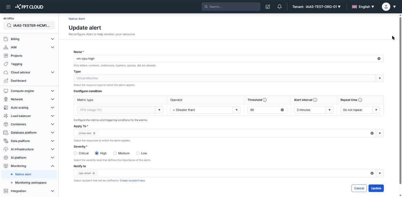Open the Notify to dropdown arrow
402x197 pixels.
pyautogui.click(x=380, y=173)
